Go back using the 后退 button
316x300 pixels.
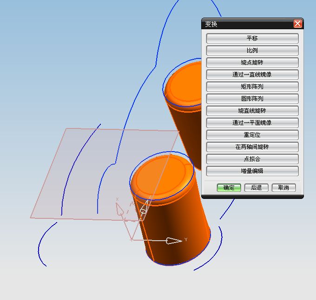tap(257, 188)
